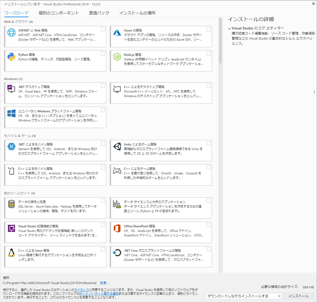Check the .NET によるモバイル開発 checkbox
The width and height of the screenshot is (317, 302).
point(103,143)
